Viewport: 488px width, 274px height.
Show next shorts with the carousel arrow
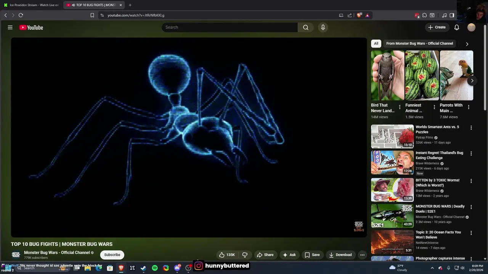pyautogui.click(x=472, y=81)
